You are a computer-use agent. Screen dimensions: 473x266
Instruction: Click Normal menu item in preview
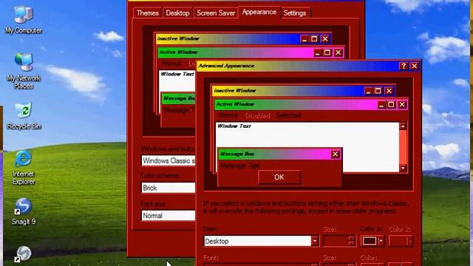(228, 115)
